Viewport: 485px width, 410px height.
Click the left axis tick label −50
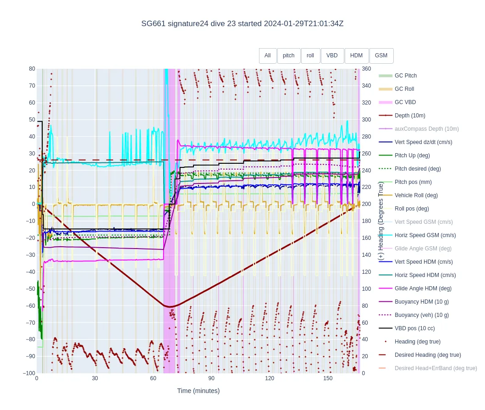click(30, 289)
